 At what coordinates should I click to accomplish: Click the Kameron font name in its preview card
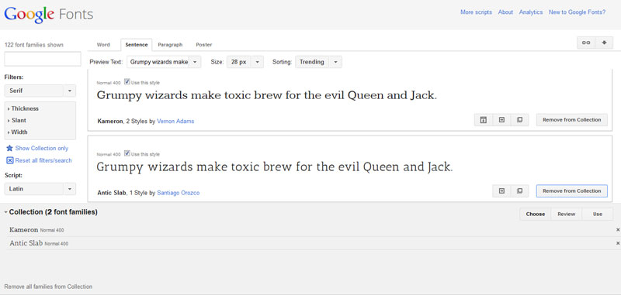110,122
